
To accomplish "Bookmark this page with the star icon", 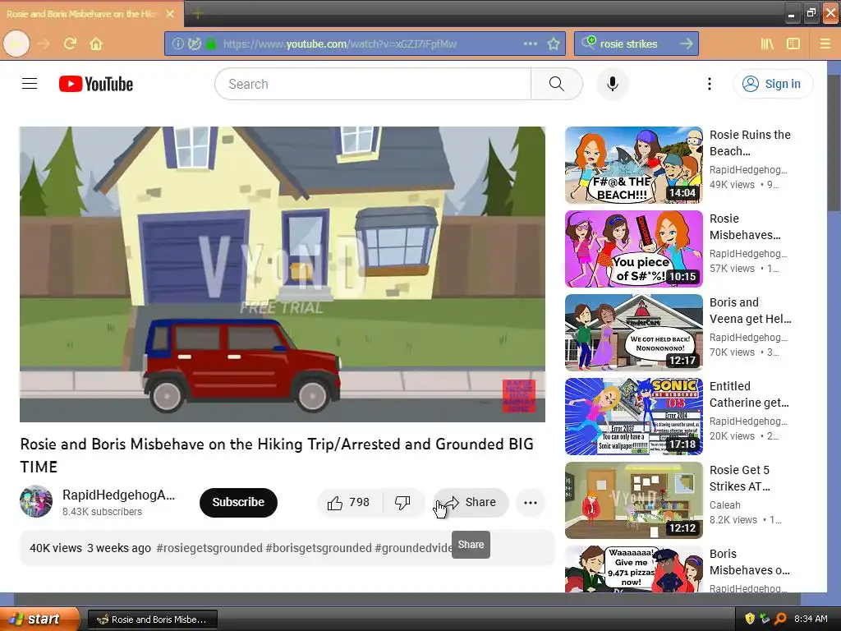I will click(554, 44).
